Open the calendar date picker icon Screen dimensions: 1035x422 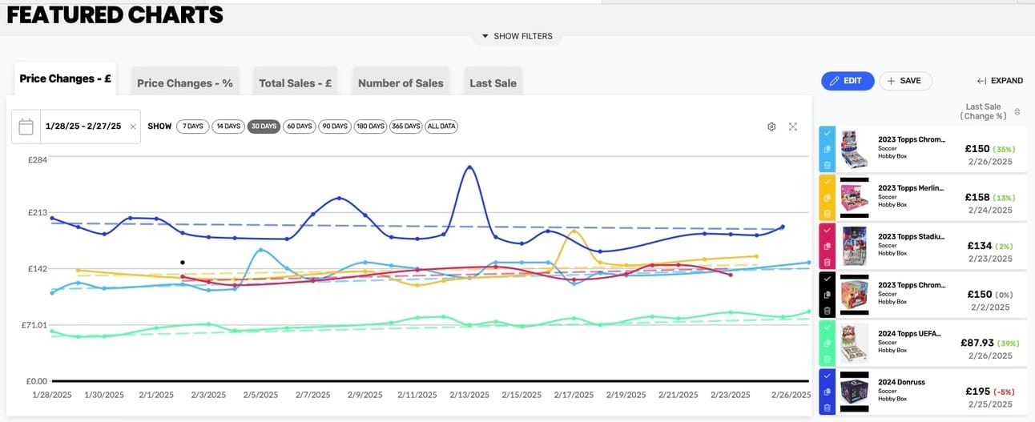[x=26, y=127]
